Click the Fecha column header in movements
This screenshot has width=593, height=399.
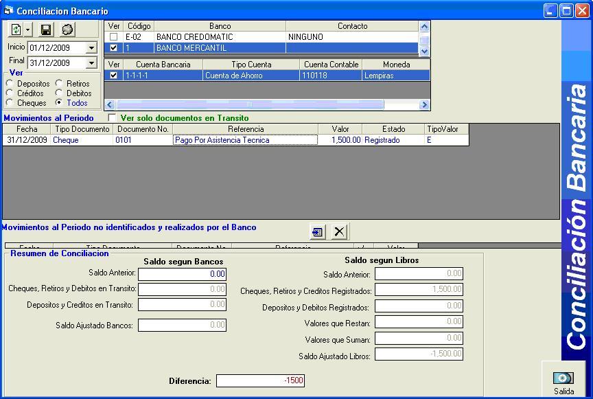pos(27,129)
